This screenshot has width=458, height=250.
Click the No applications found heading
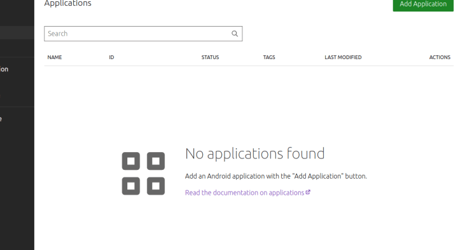coord(254,153)
